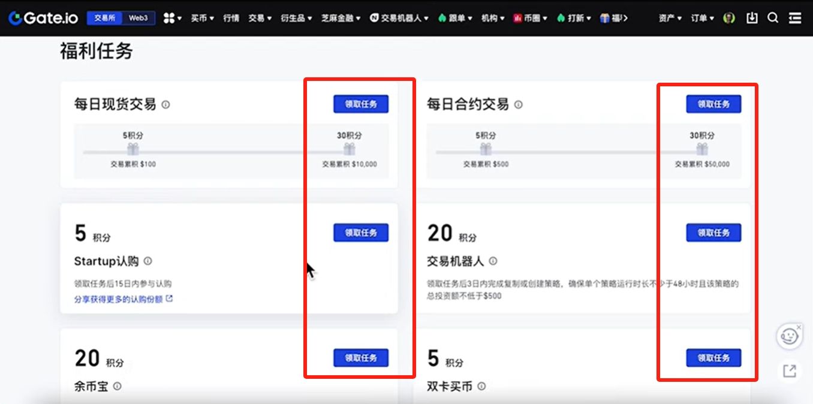The image size is (813, 404).
Task: Switch to the Web3 toggle
Action: click(138, 18)
